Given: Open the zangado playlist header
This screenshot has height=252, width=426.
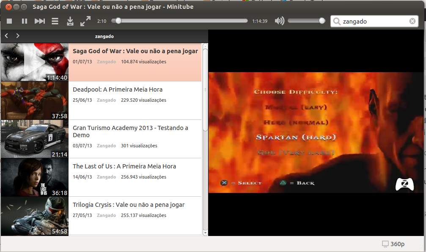Looking at the screenshot, I should (x=104, y=36).
